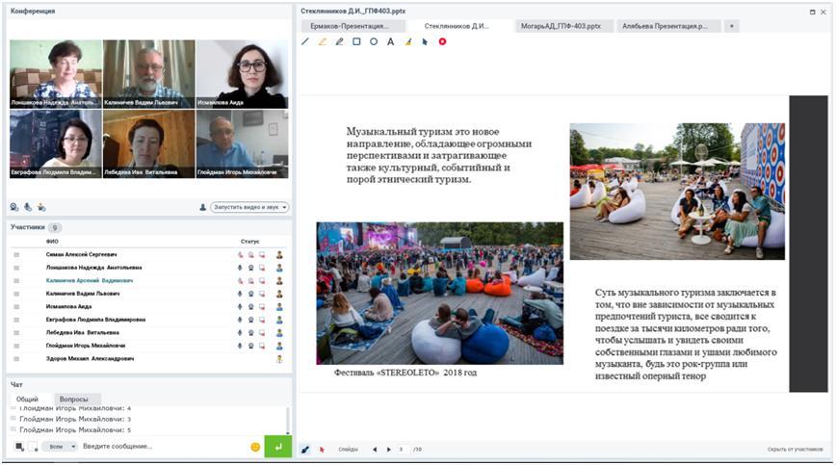Image resolution: width=836 pixels, height=465 pixels.
Task: Toggle camera status for Исмаилова Аида
Action: 250,306
